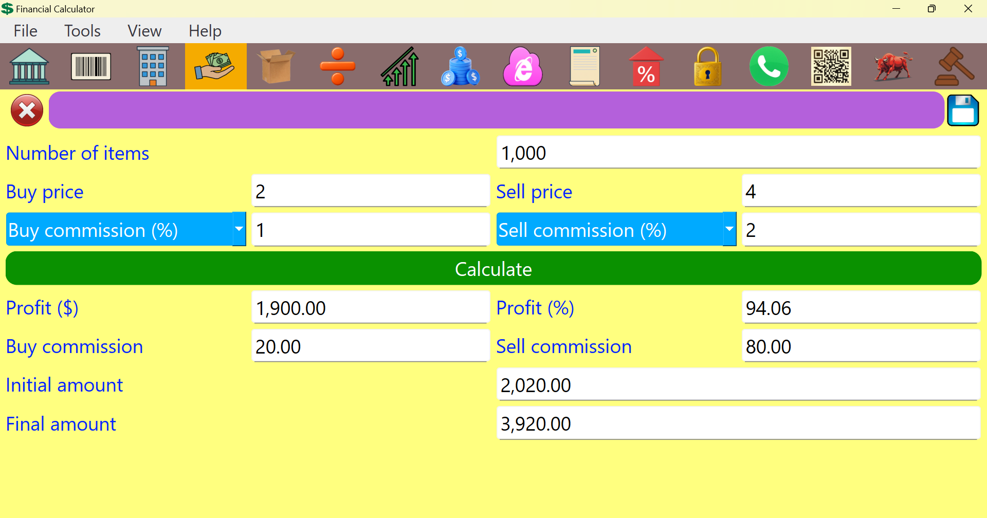Open the stock growth chart tool
The height and width of the screenshot is (518, 987).
(x=399, y=66)
